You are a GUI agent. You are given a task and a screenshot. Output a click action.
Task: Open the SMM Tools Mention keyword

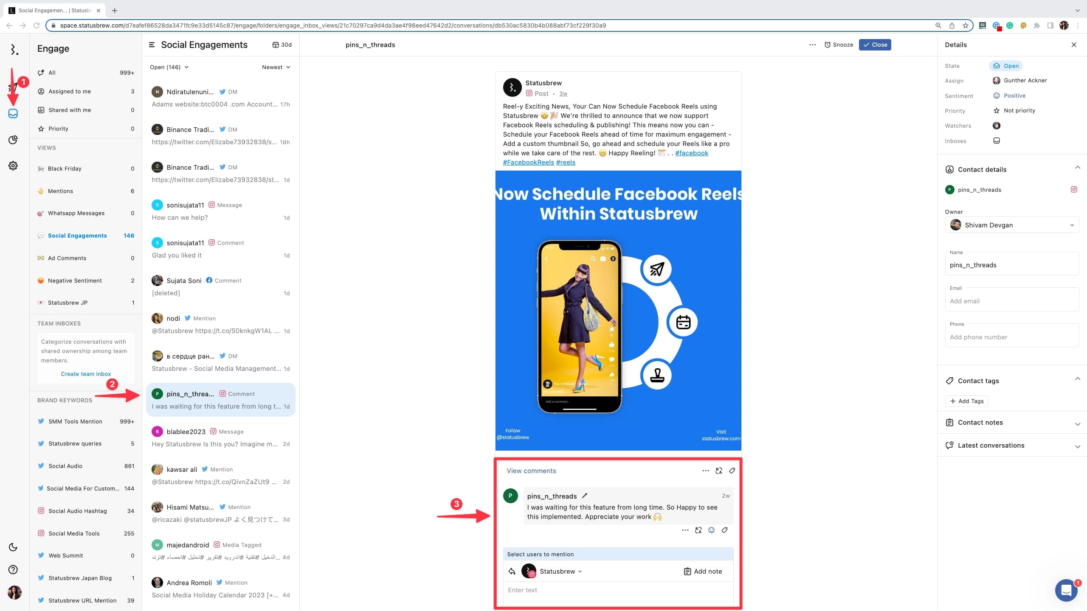86,421
